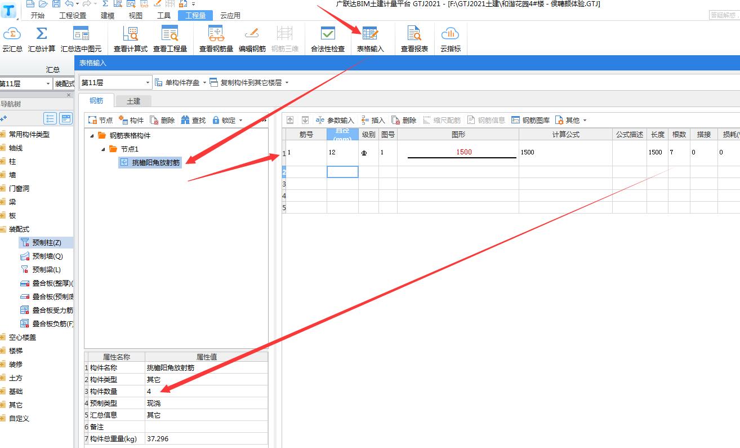The image size is (740, 448).
Task: Click the redo quick-access arrow
Action: pyautogui.click(x=86, y=3)
